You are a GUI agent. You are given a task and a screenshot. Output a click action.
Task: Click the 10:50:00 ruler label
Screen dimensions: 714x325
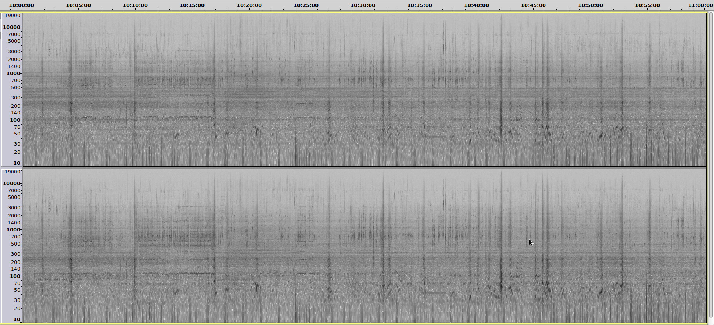point(591,5)
